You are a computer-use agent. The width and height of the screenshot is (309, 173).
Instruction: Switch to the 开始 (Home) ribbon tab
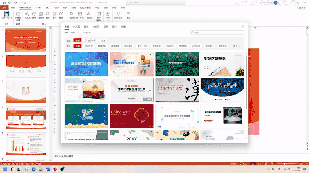point(13,8)
